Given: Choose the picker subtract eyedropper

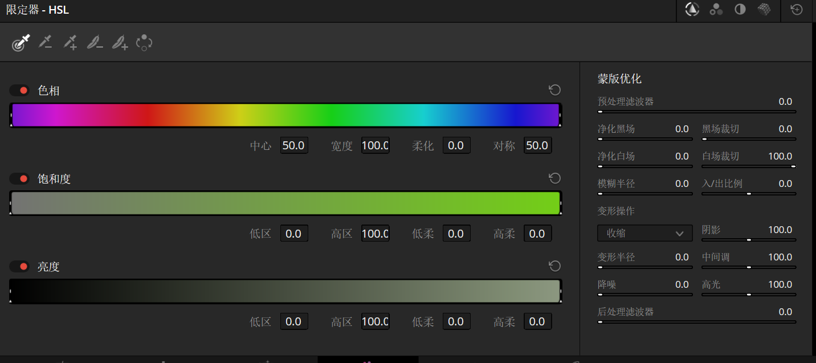Looking at the screenshot, I should click(x=45, y=43).
